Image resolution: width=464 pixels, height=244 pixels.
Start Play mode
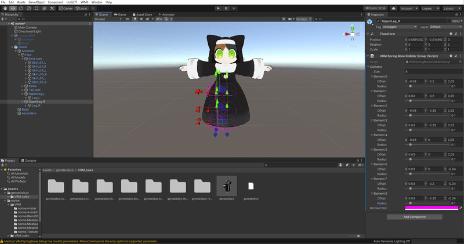point(219,8)
